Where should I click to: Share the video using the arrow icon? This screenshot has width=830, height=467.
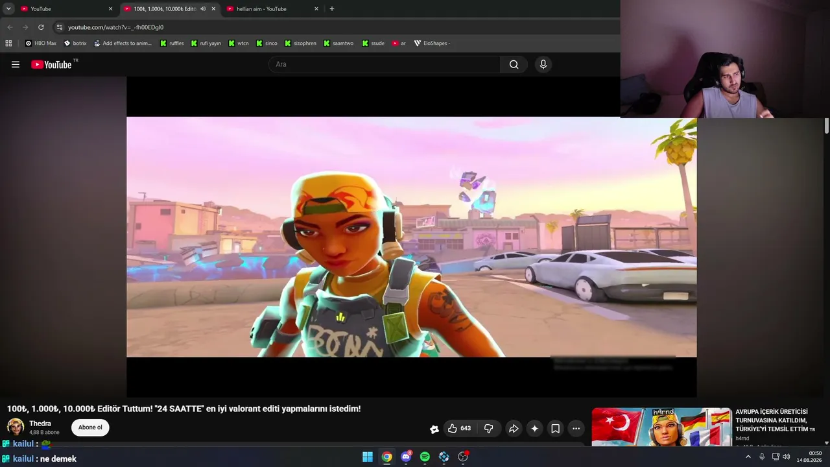point(514,428)
